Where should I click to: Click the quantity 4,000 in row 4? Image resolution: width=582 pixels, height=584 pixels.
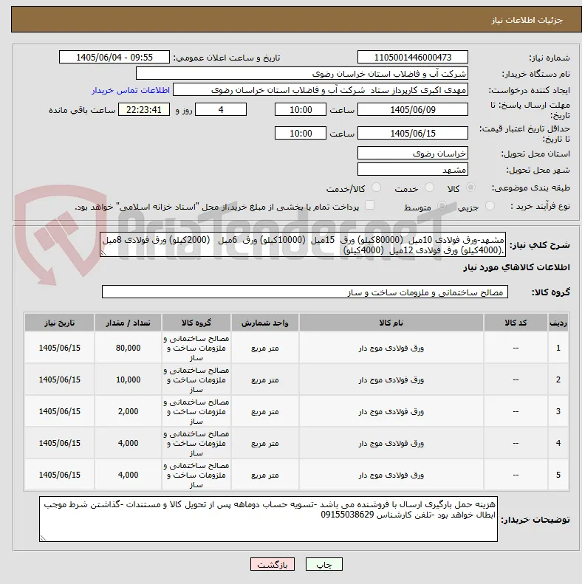[x=128, y=443]
